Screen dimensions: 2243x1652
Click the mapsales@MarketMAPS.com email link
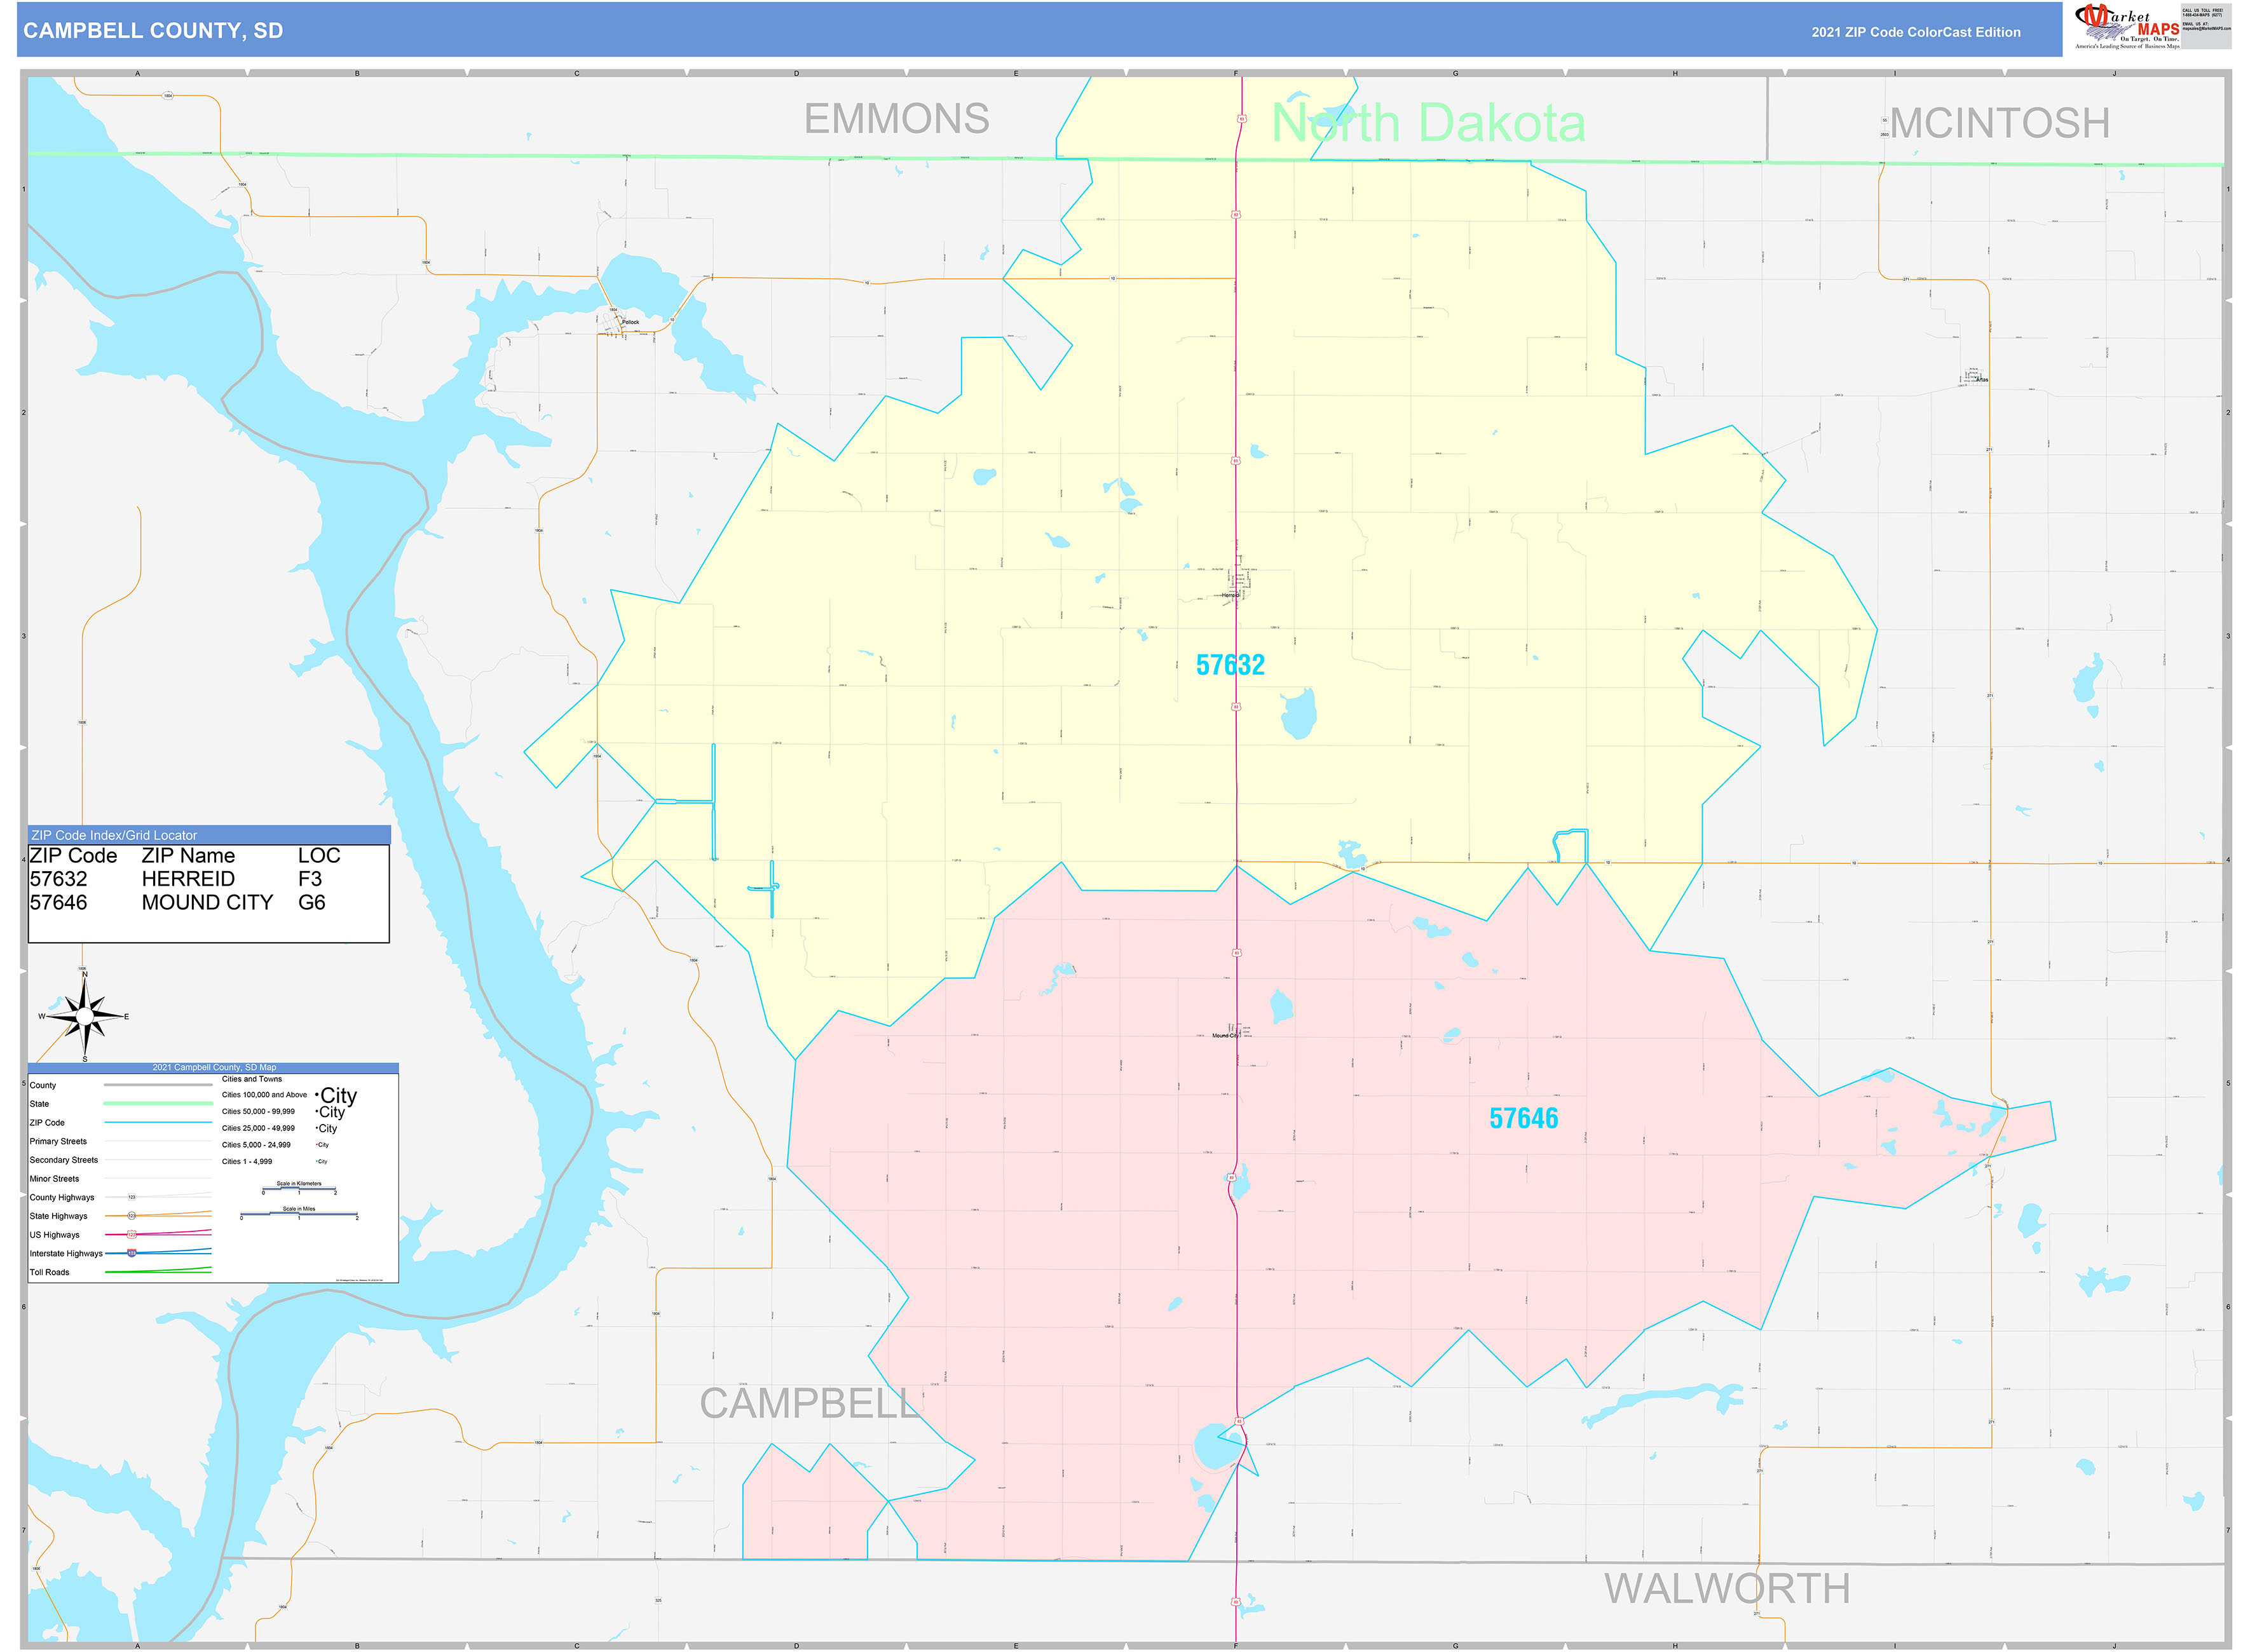point(2206,30)
